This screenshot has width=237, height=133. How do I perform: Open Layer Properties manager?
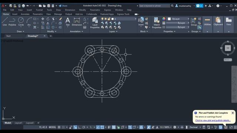click(x=95, y=23)
